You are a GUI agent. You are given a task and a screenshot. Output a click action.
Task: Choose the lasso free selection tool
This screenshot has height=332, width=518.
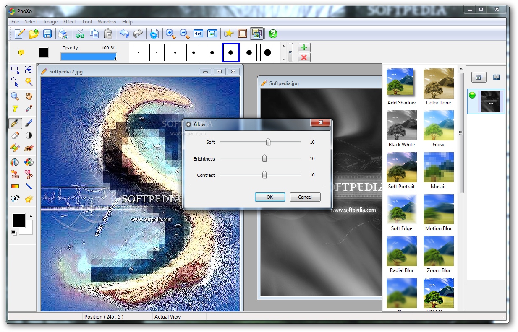(x=15, y=82)
